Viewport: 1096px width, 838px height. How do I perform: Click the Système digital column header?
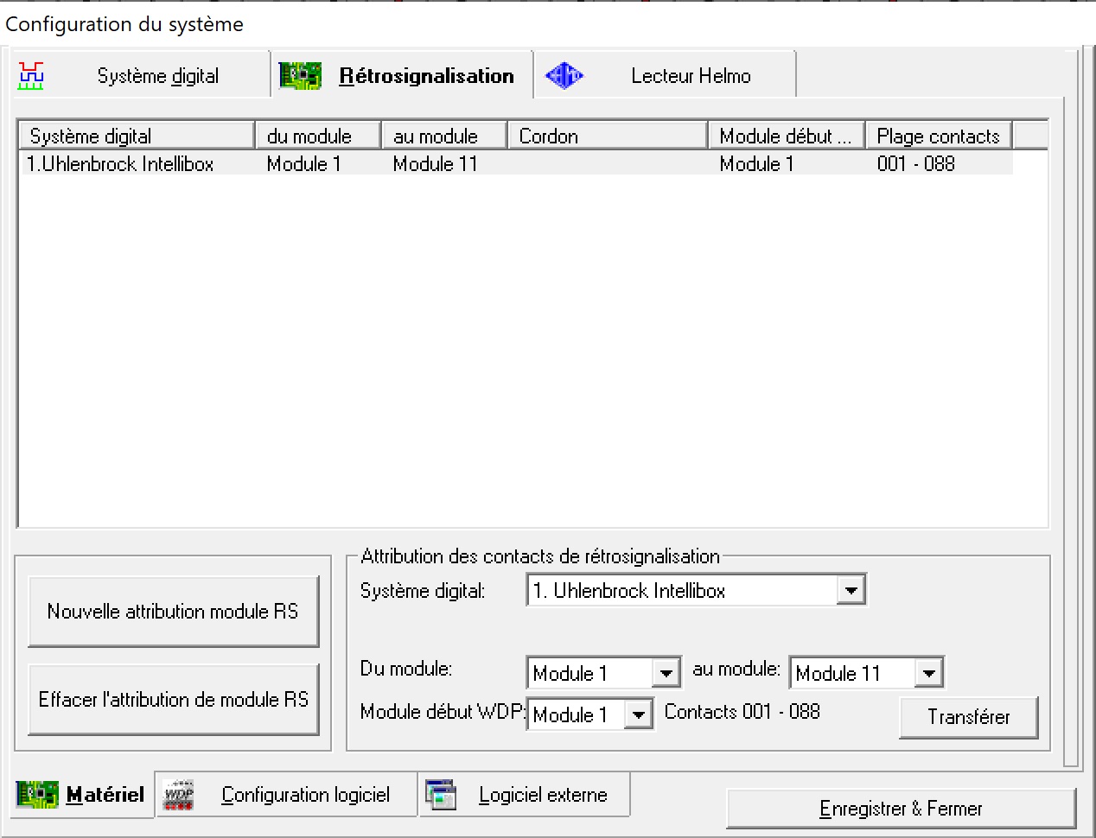pyautogui.click(x=136, y=136)
